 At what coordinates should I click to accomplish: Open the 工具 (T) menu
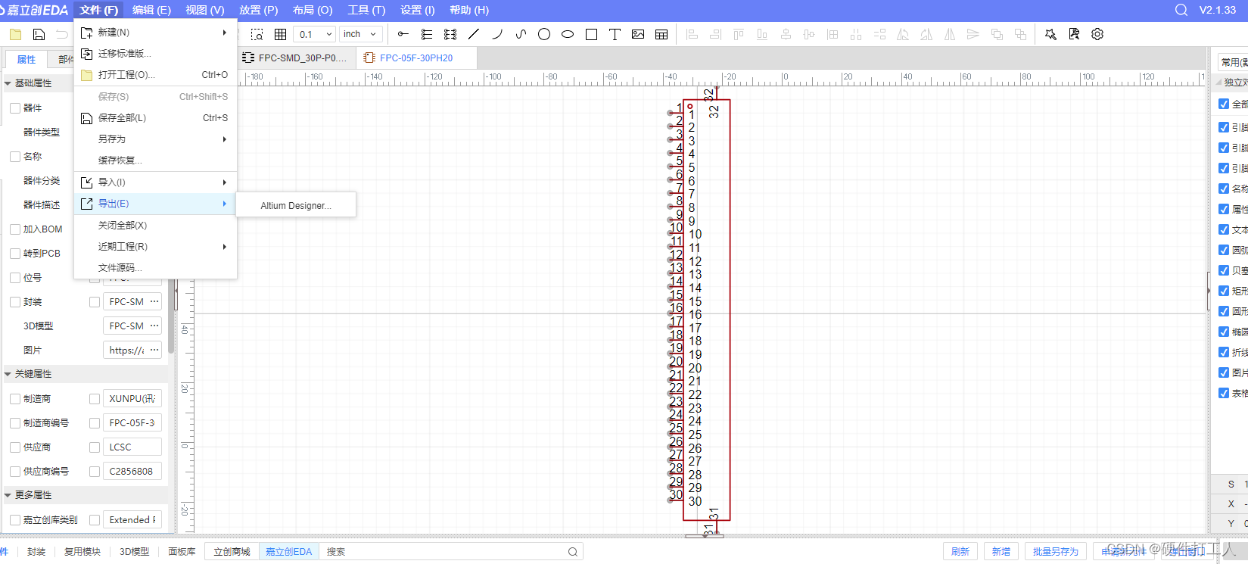coord(366,10)
